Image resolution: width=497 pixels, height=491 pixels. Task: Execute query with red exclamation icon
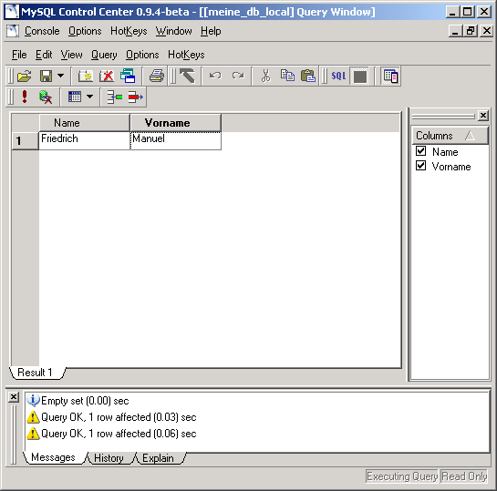click(x=25, y=97)
